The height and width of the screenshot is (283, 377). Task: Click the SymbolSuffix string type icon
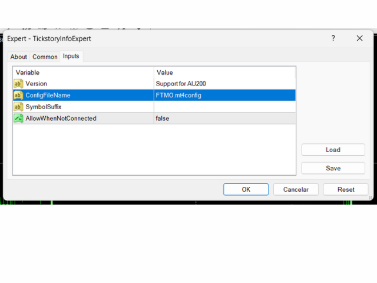(x=18, y=107)
